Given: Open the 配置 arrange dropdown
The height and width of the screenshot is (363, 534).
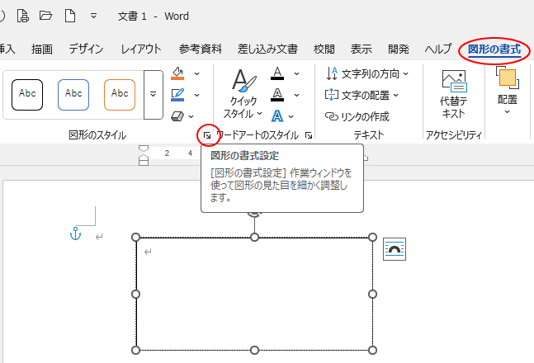Looking at the screenshot, I should pyautogui.click(x=507, y=91).
